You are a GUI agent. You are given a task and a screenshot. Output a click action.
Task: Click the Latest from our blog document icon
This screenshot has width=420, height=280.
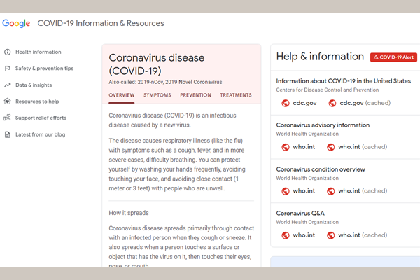pyautogui.click(x=8, y=134)
